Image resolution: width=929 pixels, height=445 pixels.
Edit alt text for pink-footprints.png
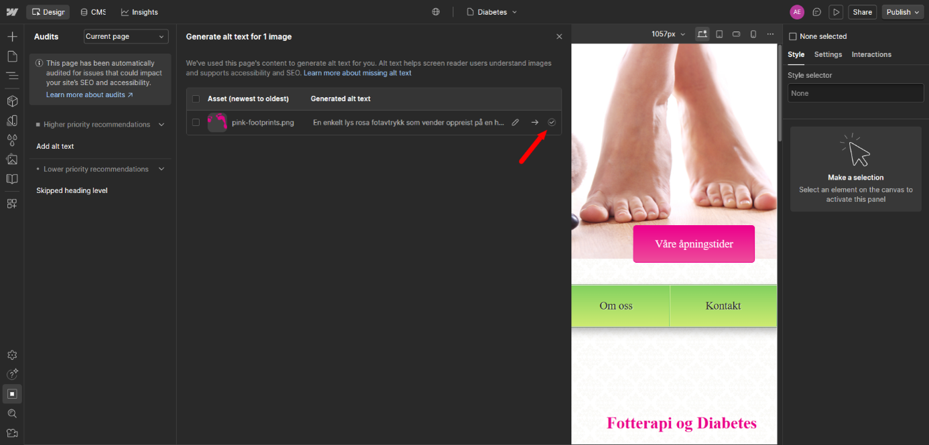tap(515, 123)
